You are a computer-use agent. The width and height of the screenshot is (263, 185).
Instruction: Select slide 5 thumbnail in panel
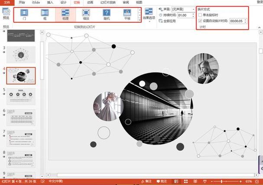coord(21,96)
